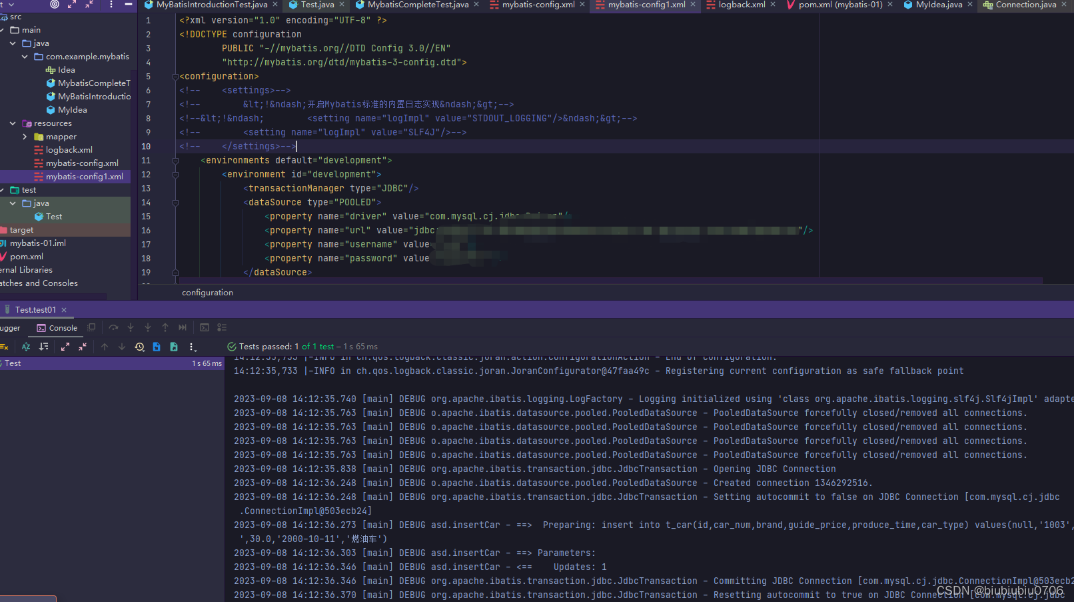The image size is (1074, 602).
Task: Click the restore layout icon beside Console
Action: pos(92,327)
